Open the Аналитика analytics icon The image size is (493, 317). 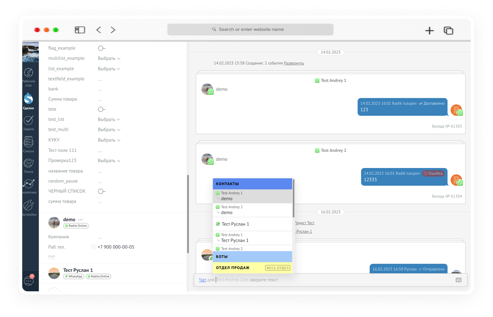tap(29, 184)
